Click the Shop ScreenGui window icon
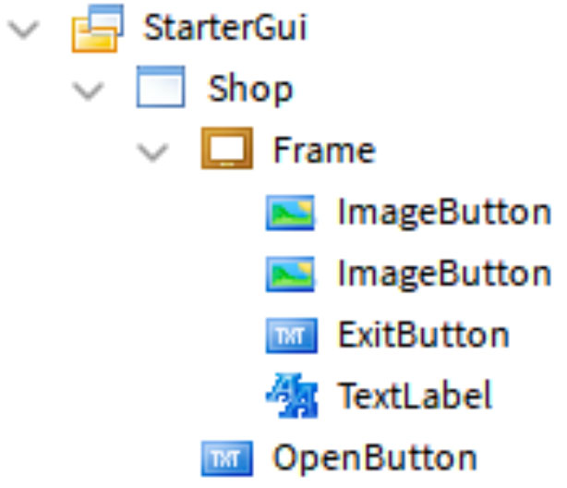Image resolution: width=567 pixels, height=488 pixels. point(161,87)
